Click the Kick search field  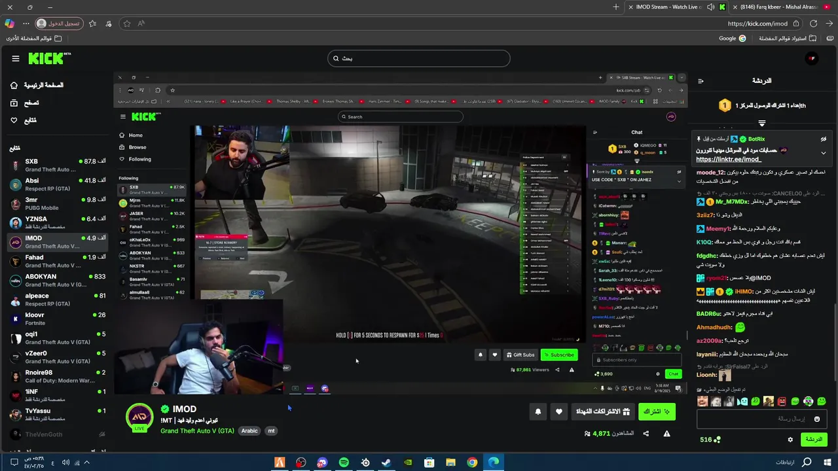coord(418,58)
